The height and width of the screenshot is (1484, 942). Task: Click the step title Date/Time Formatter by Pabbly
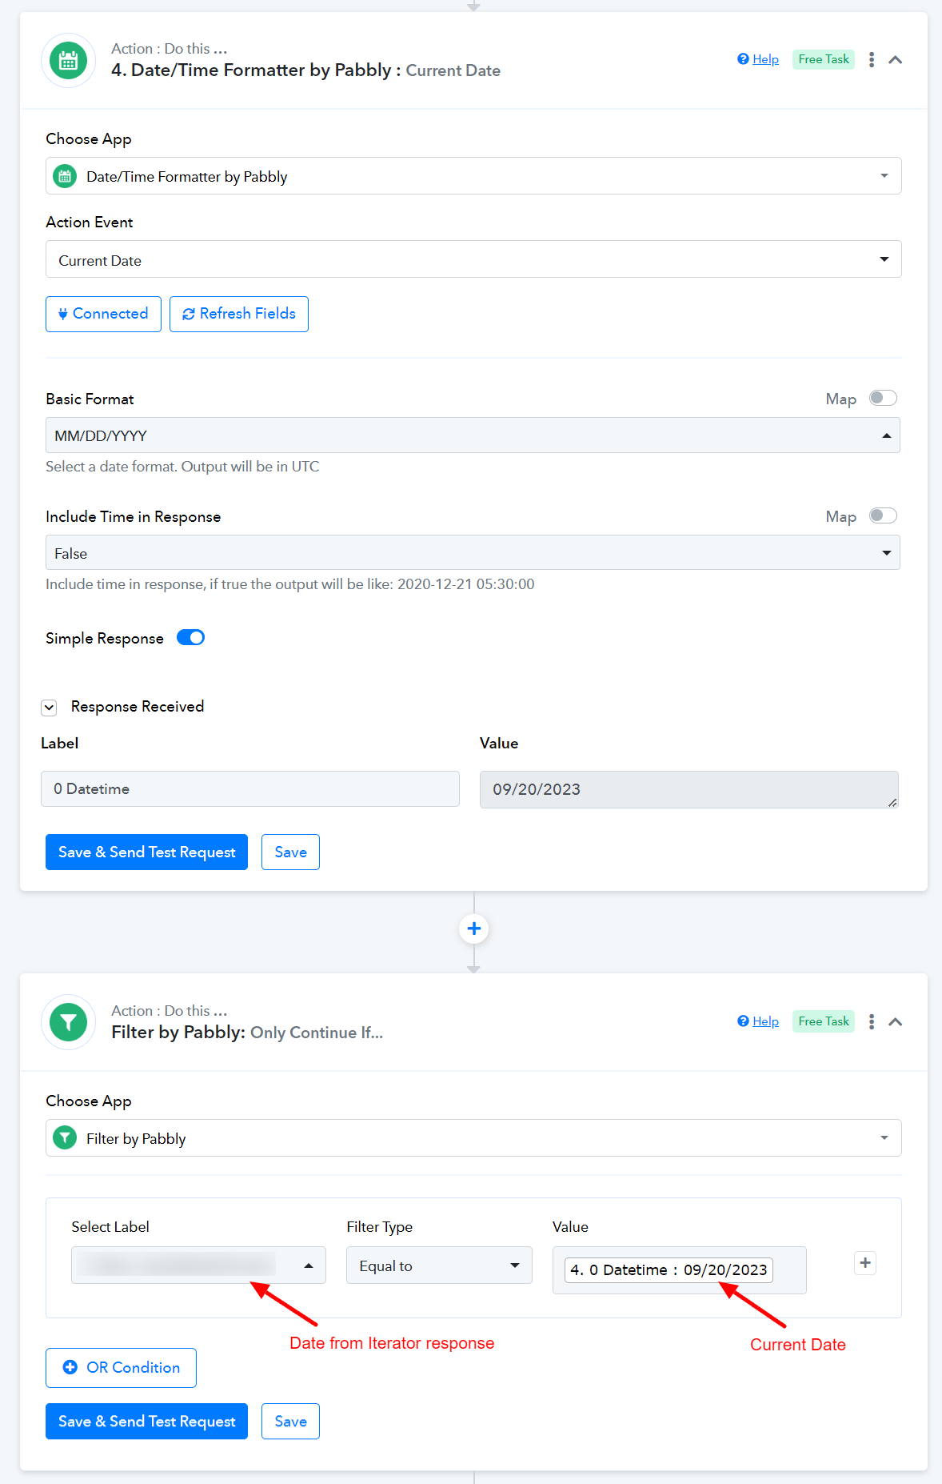click(256, 70)
